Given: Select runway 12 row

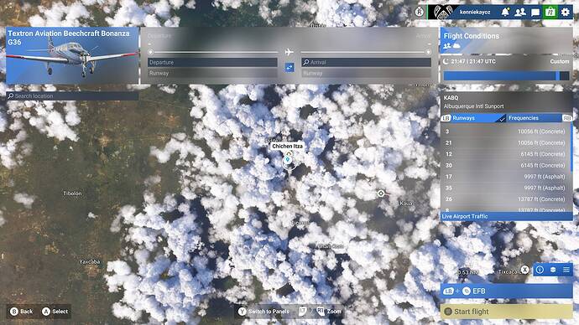Looking at the screenshot, I should (x=505, y=154).
